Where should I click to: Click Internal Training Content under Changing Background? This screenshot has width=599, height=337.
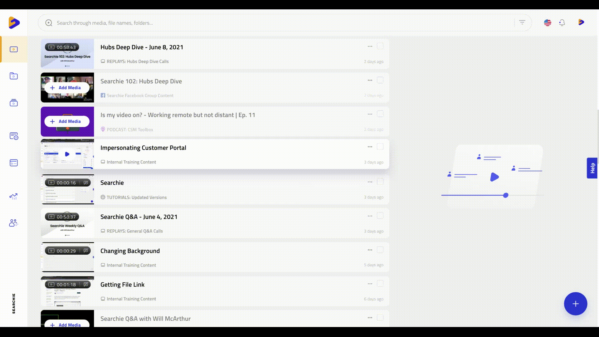point(131,265)
